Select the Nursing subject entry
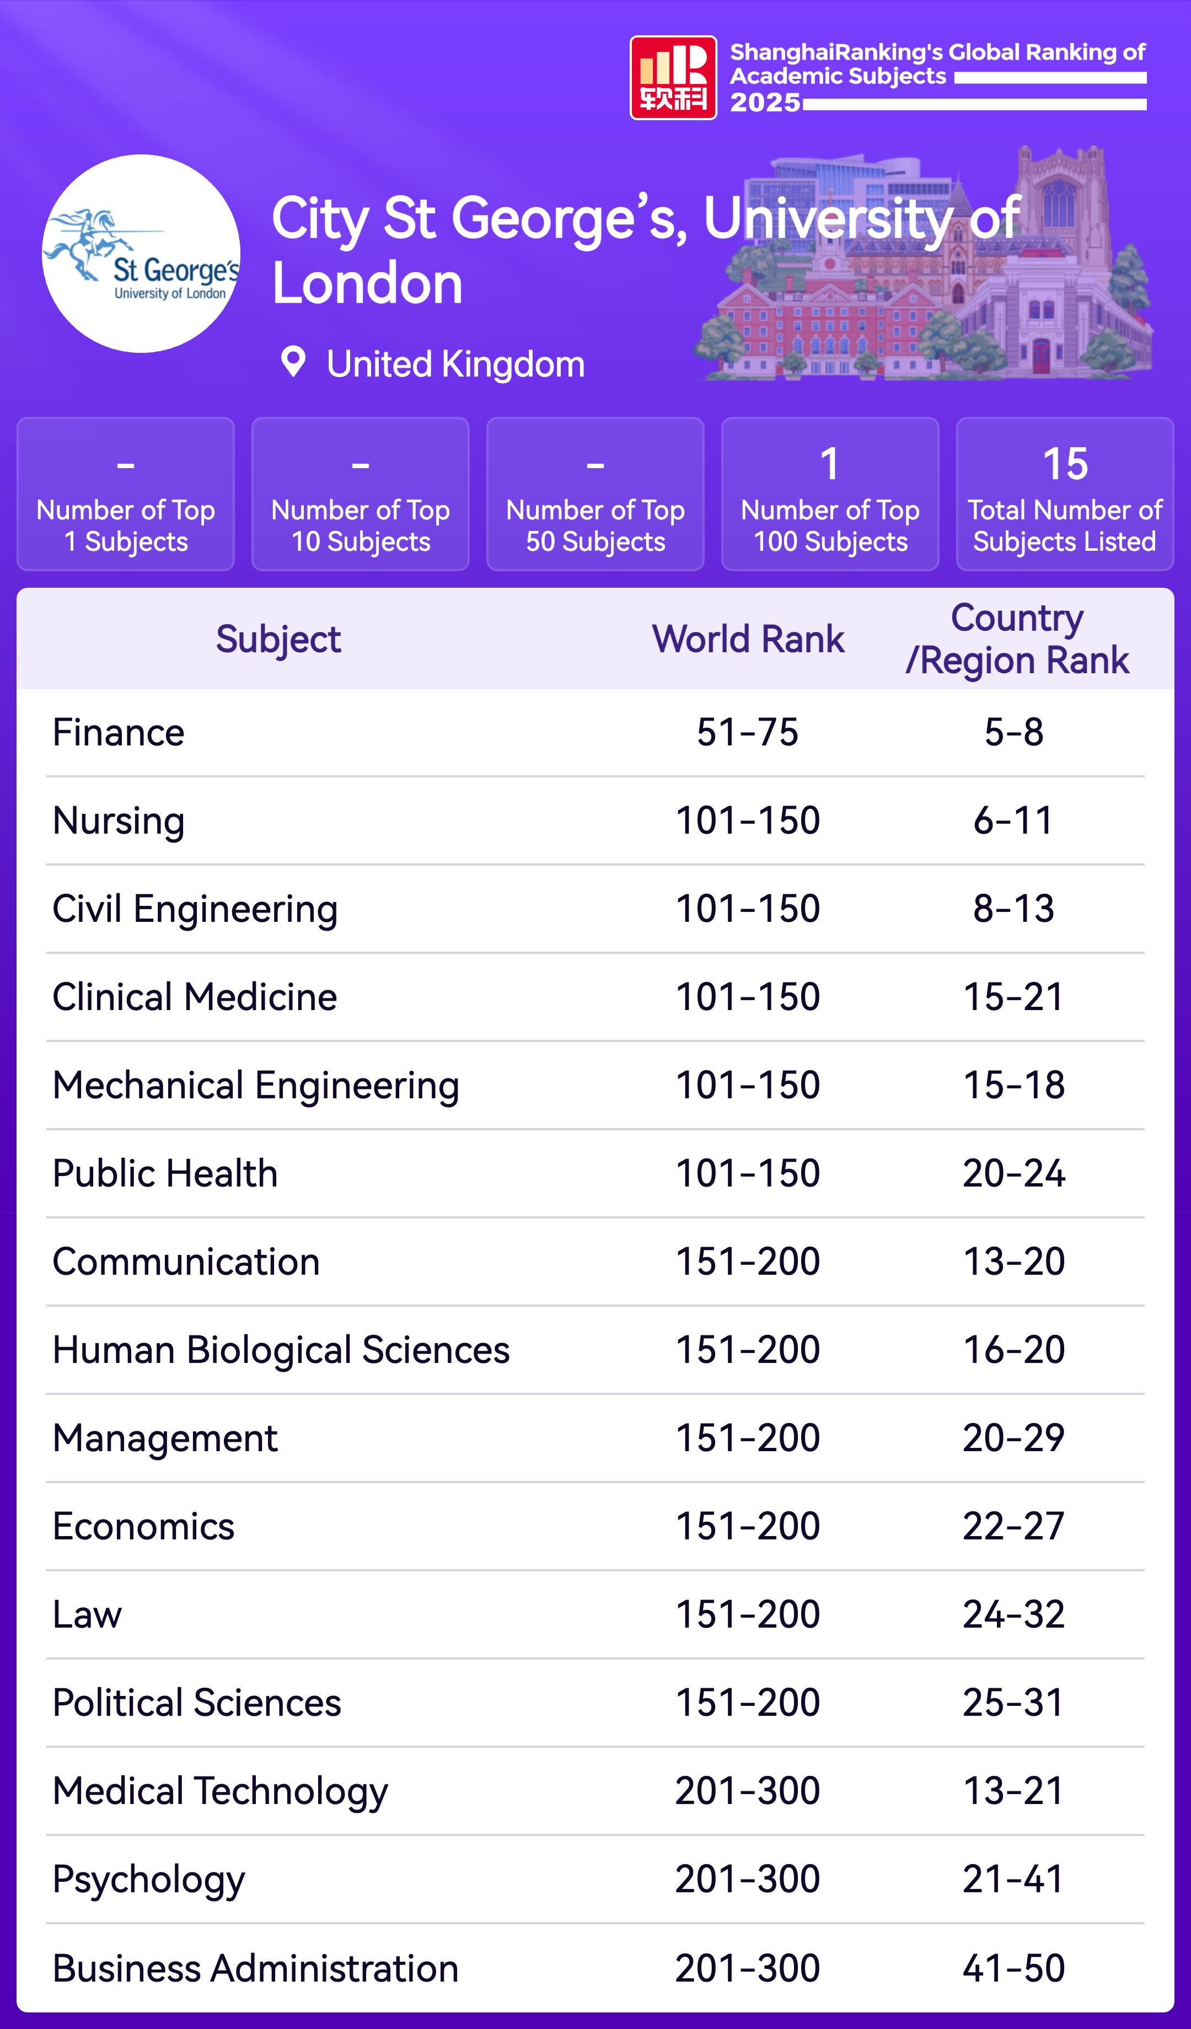This screenshot has height=2029, width=1191. [x=119, y=820]
